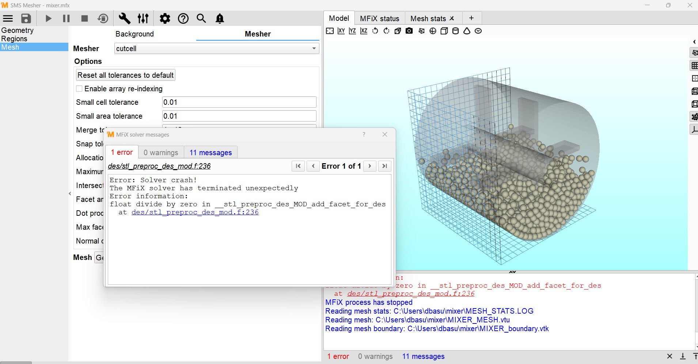
Task: Edit the Small area tolerance field
Action: click(x=239, y=116)
